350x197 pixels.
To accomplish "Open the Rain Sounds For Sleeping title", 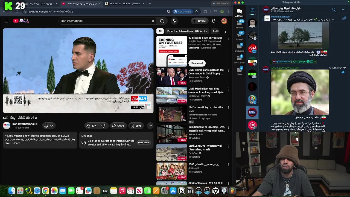I will pos(206,129).
